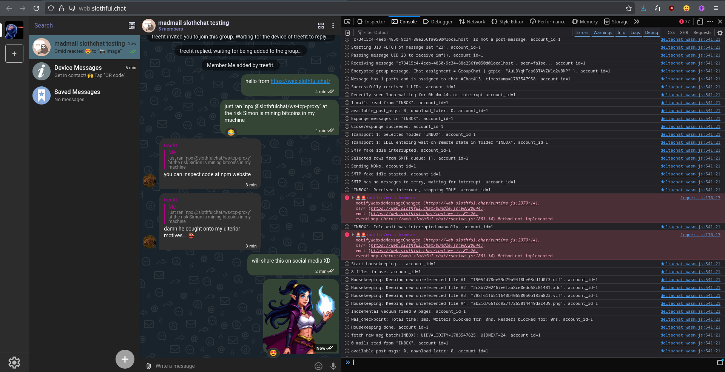725x372 pixels.
Task: Click the browser address bar URL
Action: coord(102,8)
